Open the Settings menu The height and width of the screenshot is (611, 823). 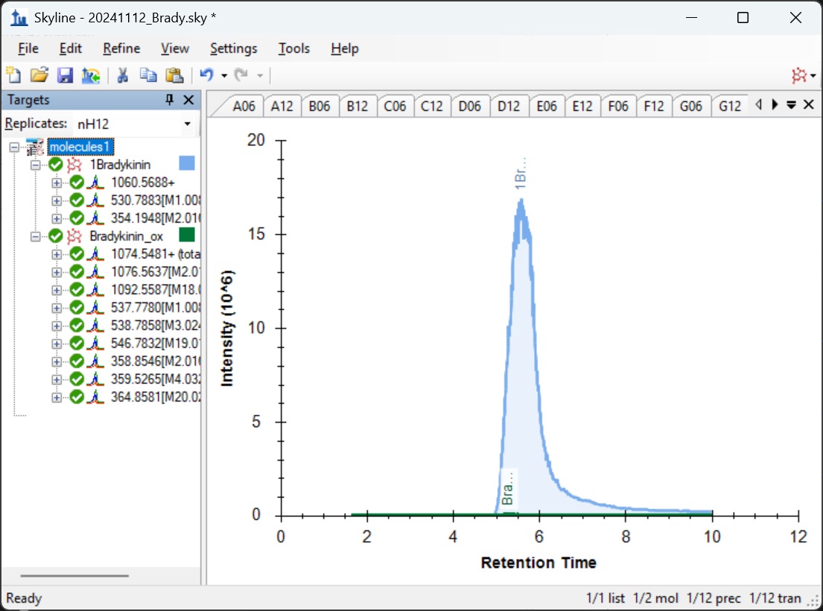pyautogui.click(x=233, y=48)
